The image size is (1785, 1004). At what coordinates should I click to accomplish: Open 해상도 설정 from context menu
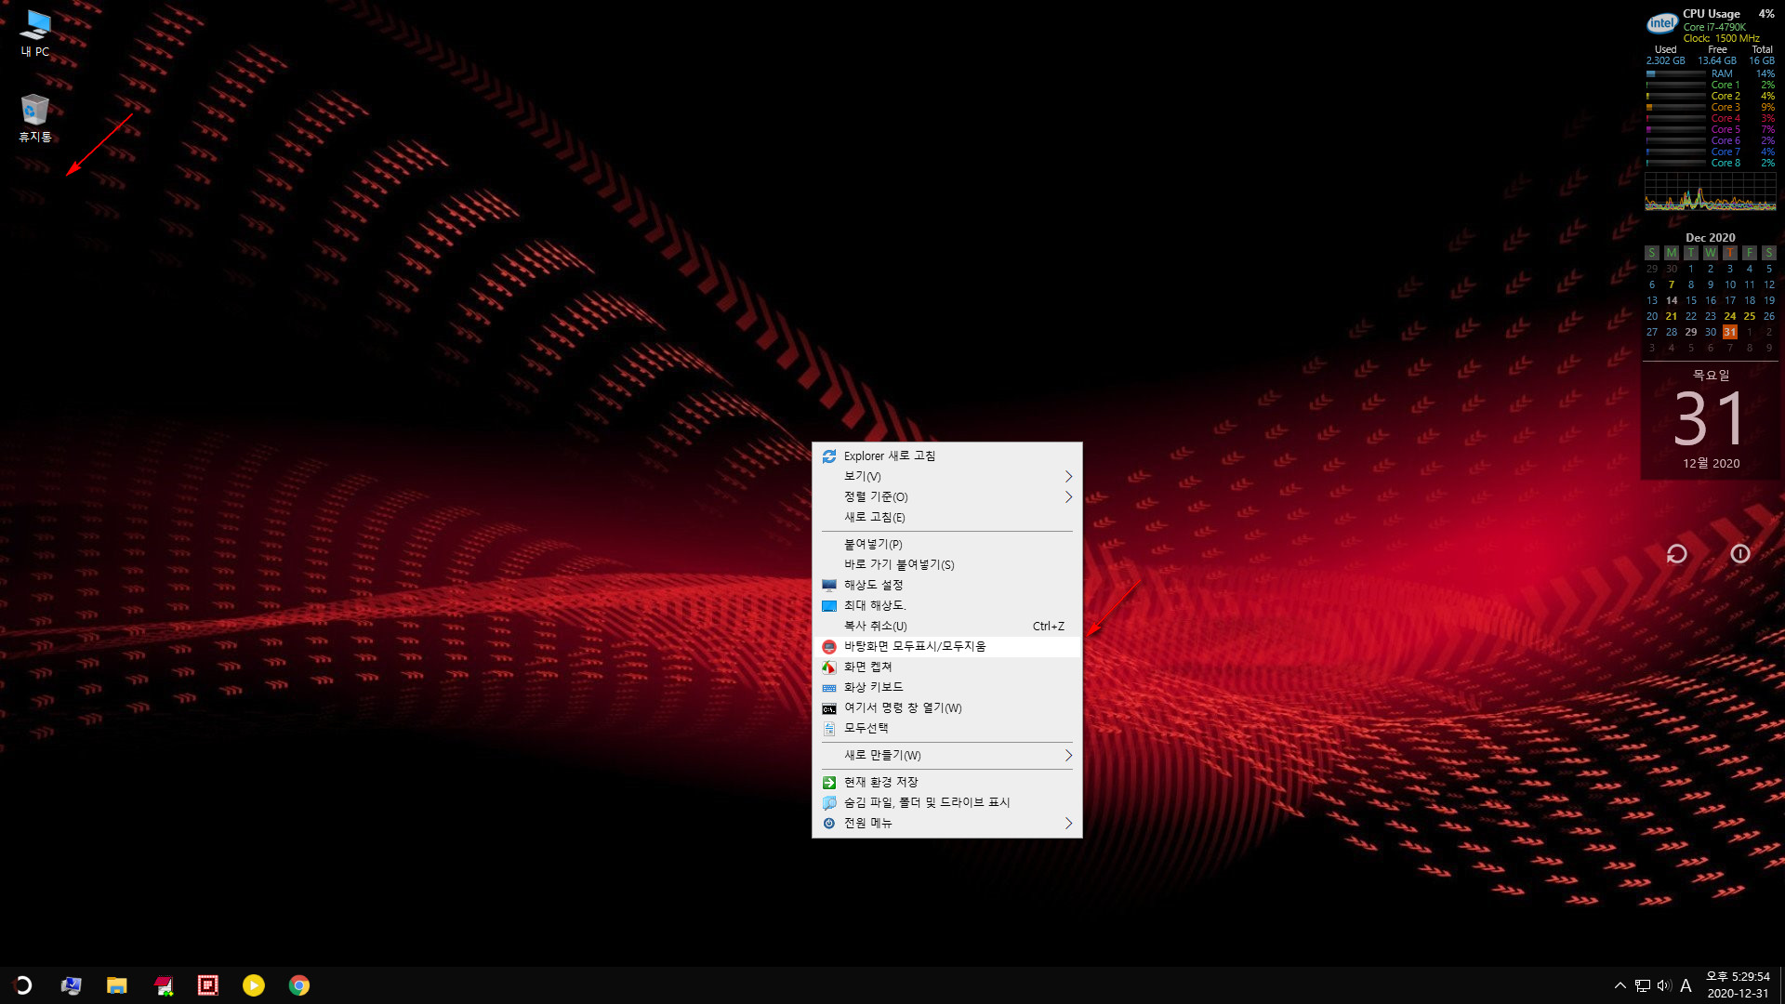(x=947, y=585)
